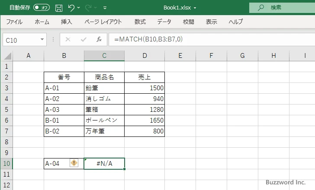Select row 8 header
315x190 pixels.
coord(6,142)
